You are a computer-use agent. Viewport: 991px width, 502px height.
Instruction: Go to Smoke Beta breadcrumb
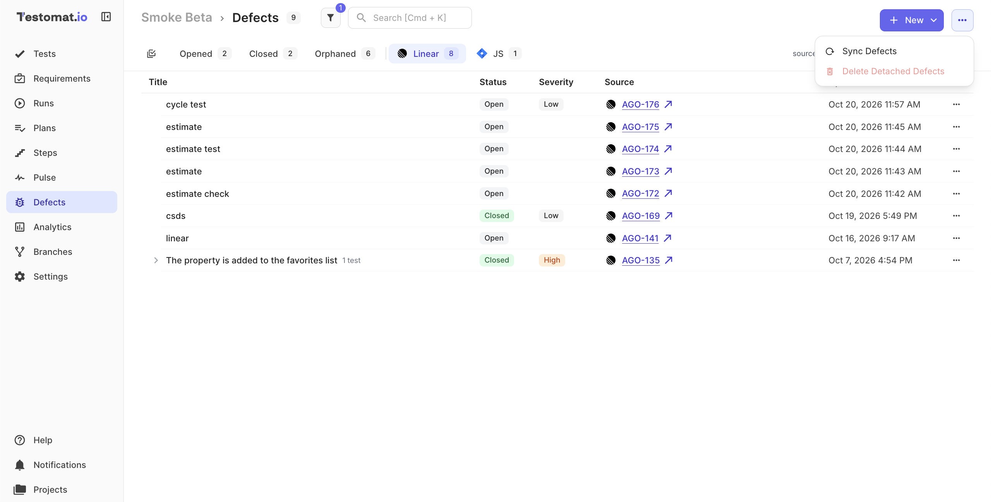177,17
